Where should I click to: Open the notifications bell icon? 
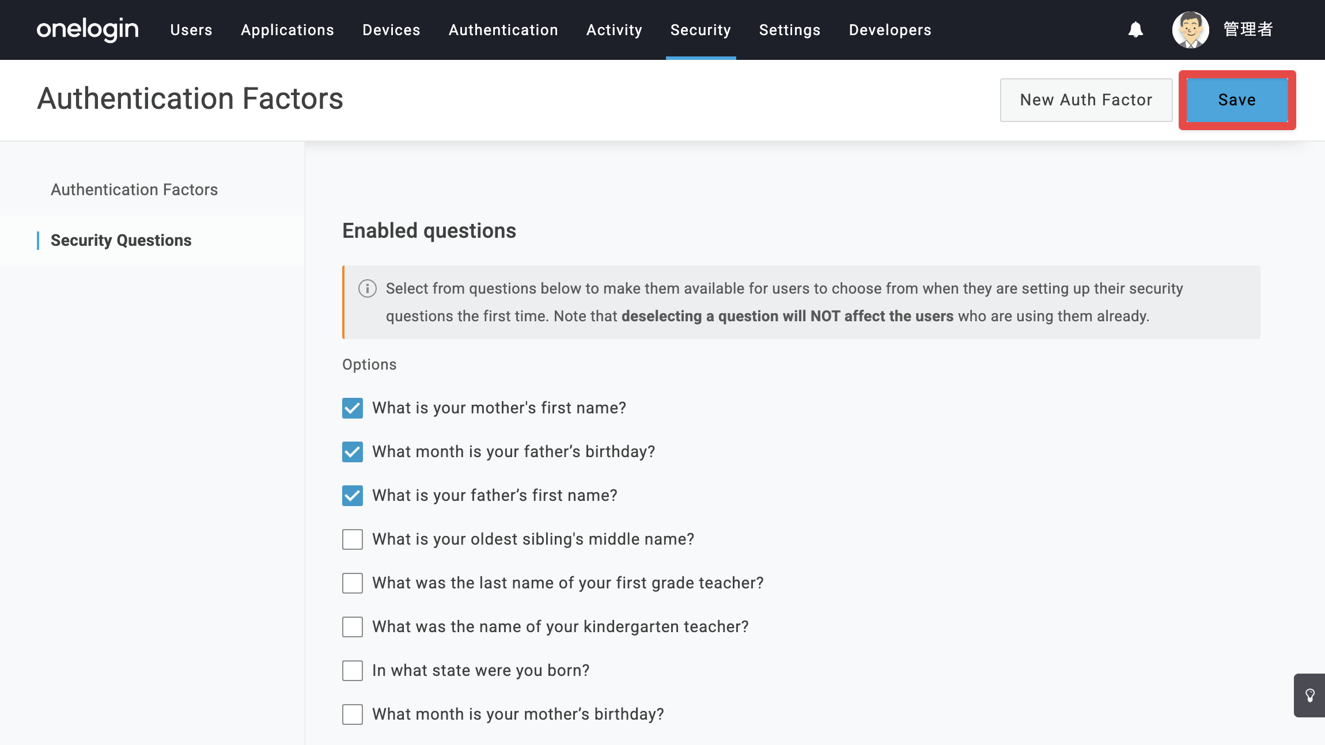click(x=1135, y=29)
